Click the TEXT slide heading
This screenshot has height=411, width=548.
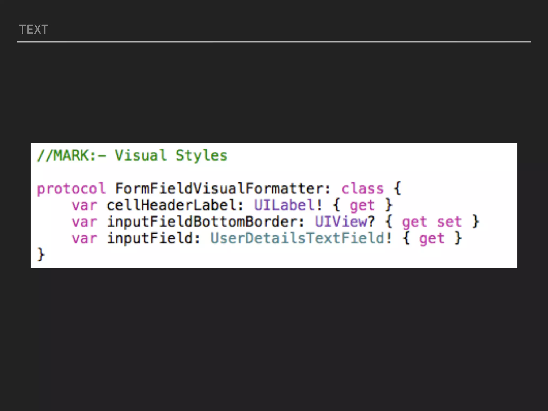click(x=34, y=29)
